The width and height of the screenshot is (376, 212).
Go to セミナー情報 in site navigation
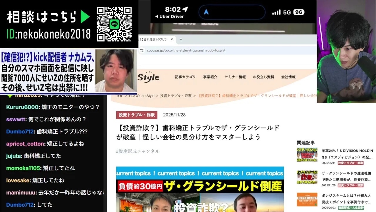(x=235, y=77)
